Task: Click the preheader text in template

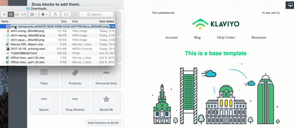Action: [x=163, y=13]
